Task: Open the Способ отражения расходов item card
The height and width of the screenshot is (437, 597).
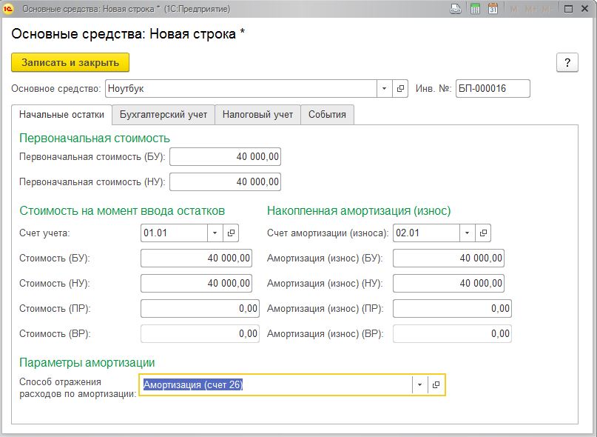Action: pos(436,385)
